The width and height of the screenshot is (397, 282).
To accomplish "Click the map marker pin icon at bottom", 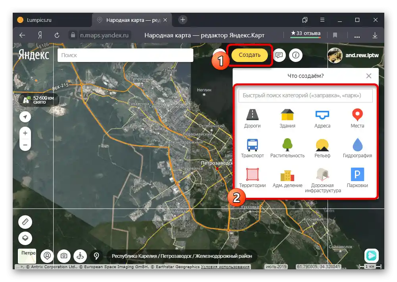I will (96, 256).
